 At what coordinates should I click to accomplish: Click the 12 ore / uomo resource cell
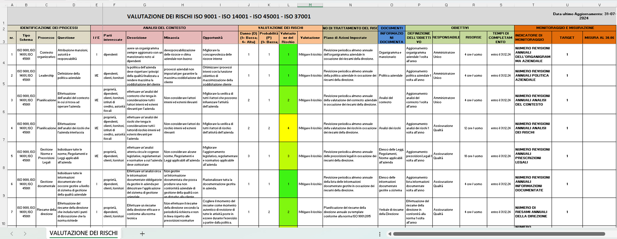[473, 128]
